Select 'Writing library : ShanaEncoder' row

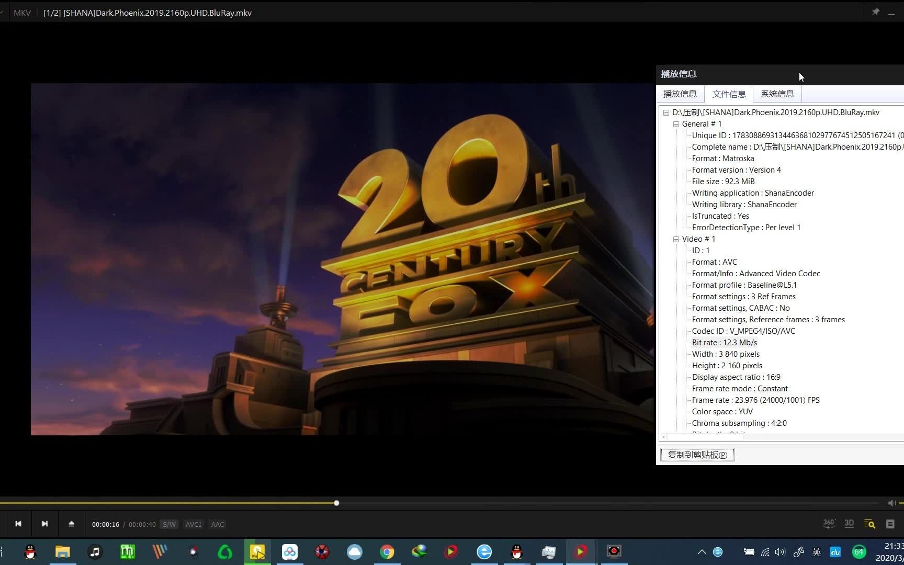pyautogui.click(x=744, y=205)
